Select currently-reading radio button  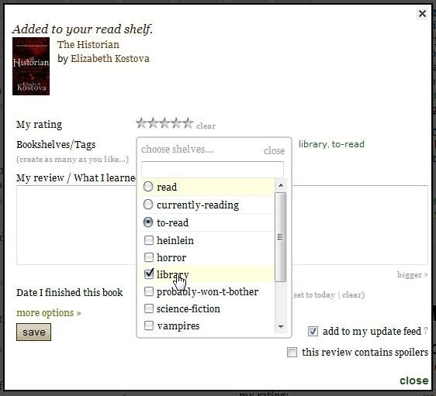[148, 205]
